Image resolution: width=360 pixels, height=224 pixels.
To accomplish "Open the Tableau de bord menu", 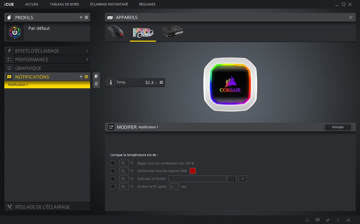I will [x=64, y=4].
